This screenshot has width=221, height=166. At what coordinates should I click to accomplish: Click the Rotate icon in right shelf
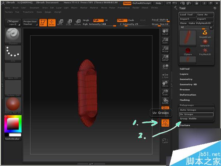(165, 101)
